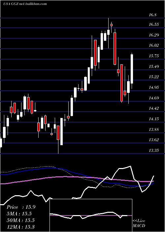Select the 16.02 price axis label

pos(154,45)
